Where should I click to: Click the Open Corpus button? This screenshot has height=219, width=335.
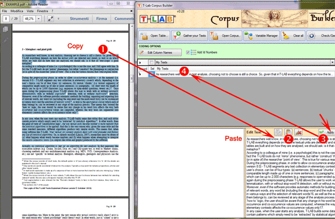[226, 35]
